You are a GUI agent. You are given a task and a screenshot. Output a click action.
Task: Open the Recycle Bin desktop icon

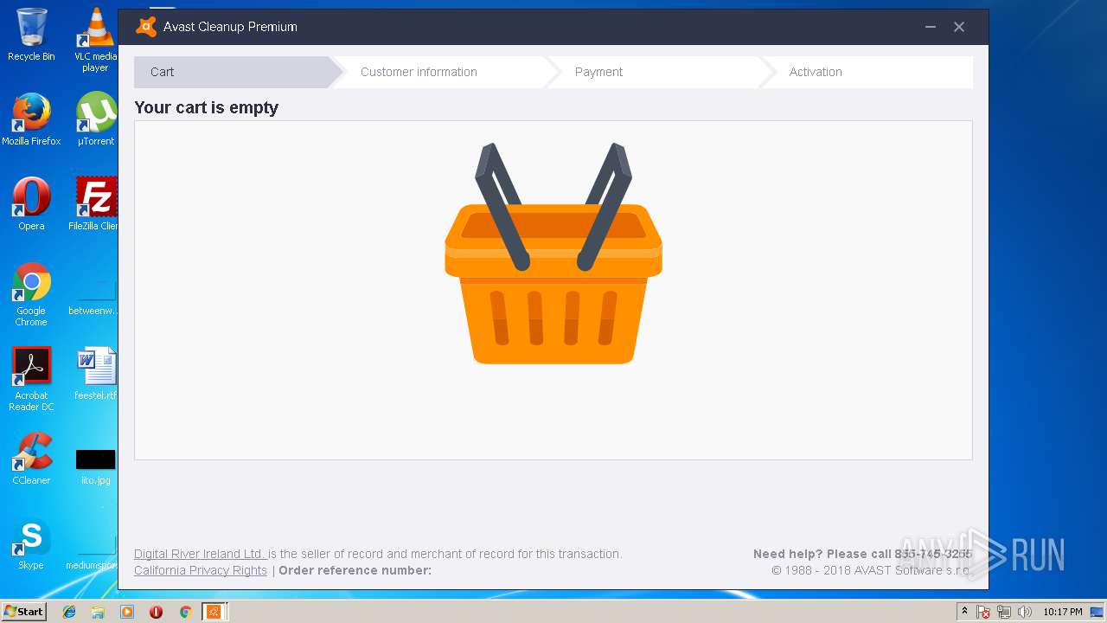[31, 35]
